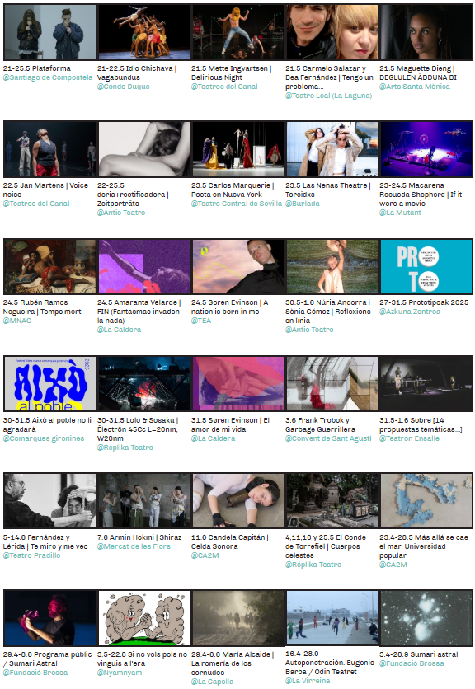Click the @Teatron Ensalle venue link
Image resolution: width=475 pixels, height=689 pixels.
pos(410,438)
